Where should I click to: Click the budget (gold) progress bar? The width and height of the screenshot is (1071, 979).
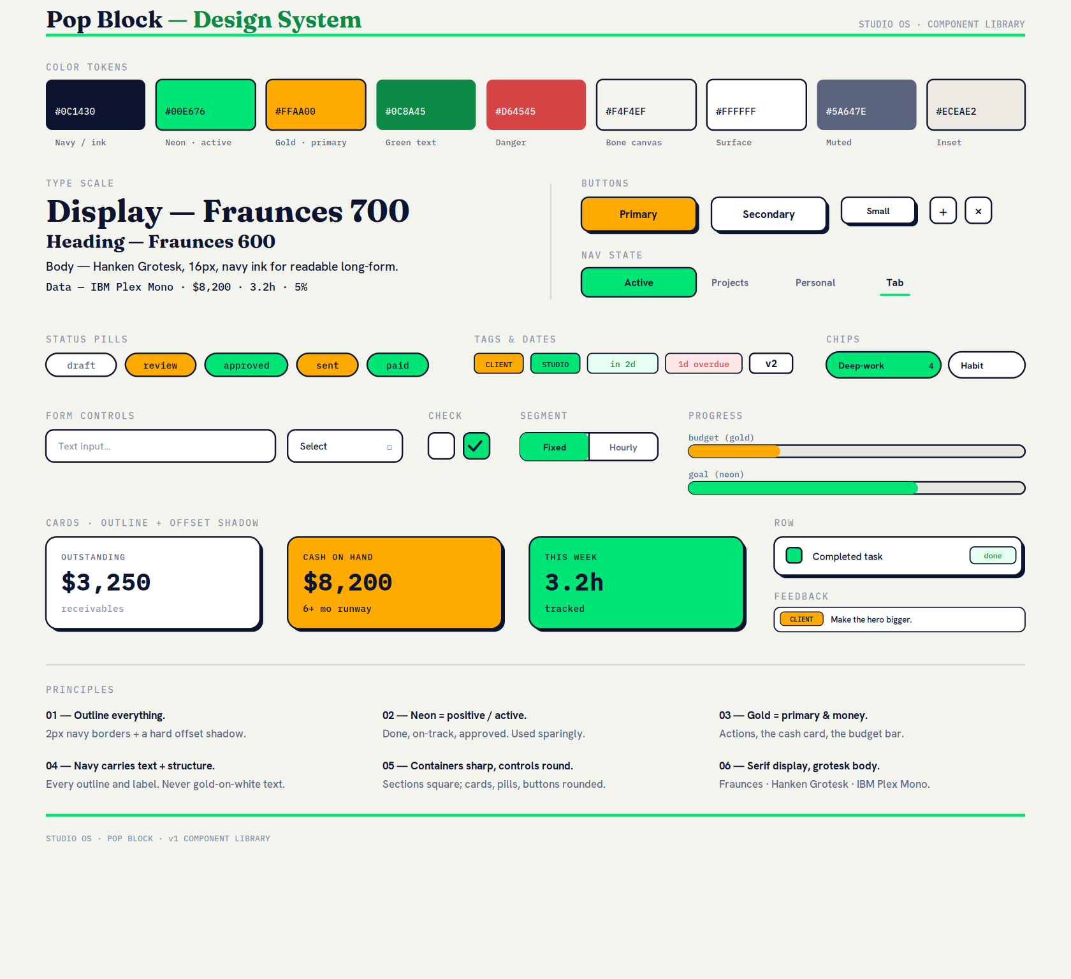(x=857, y=451)
